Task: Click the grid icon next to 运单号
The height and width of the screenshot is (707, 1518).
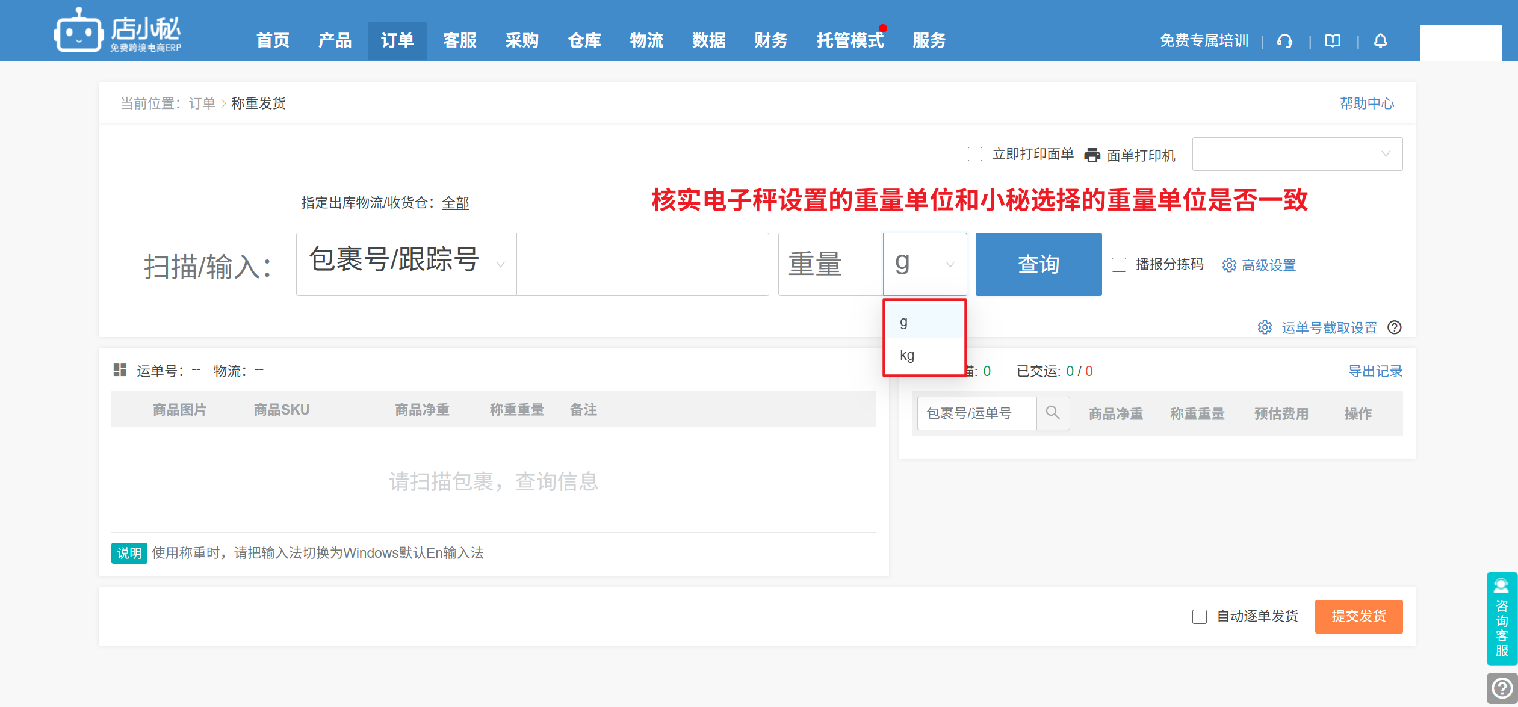Action: 120,370
